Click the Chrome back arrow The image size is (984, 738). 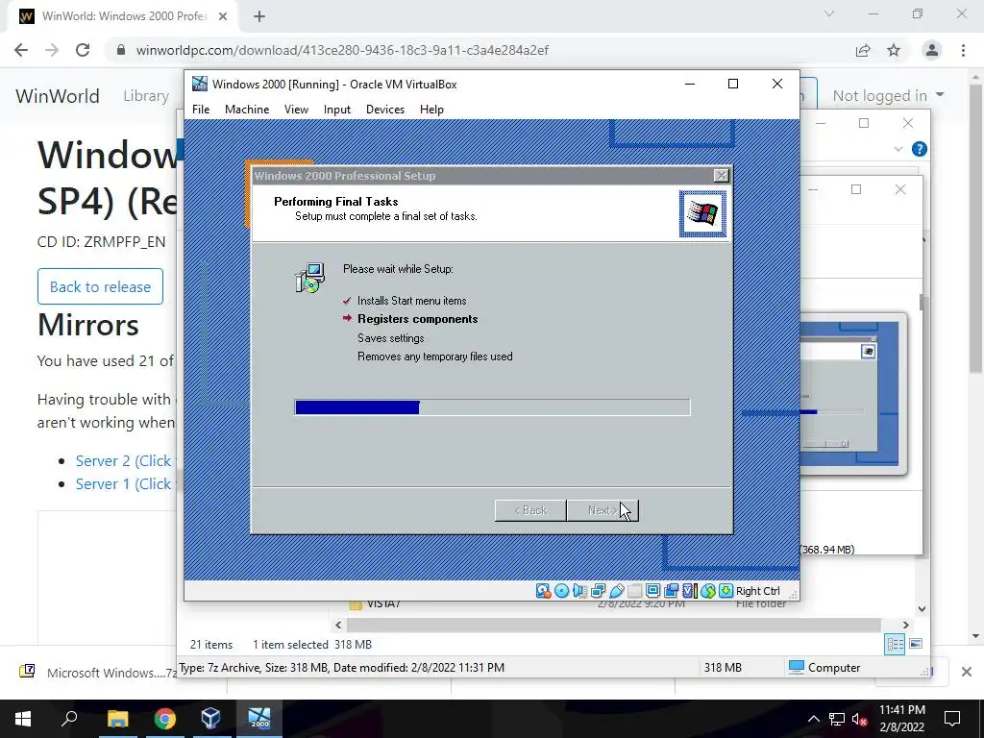(21, 50)
